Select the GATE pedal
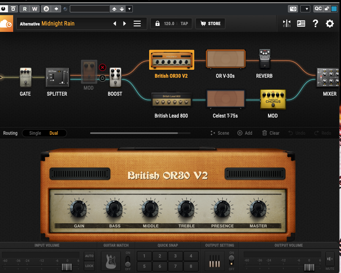This screenshot has width=341, height=273. (x=26, y=77)
